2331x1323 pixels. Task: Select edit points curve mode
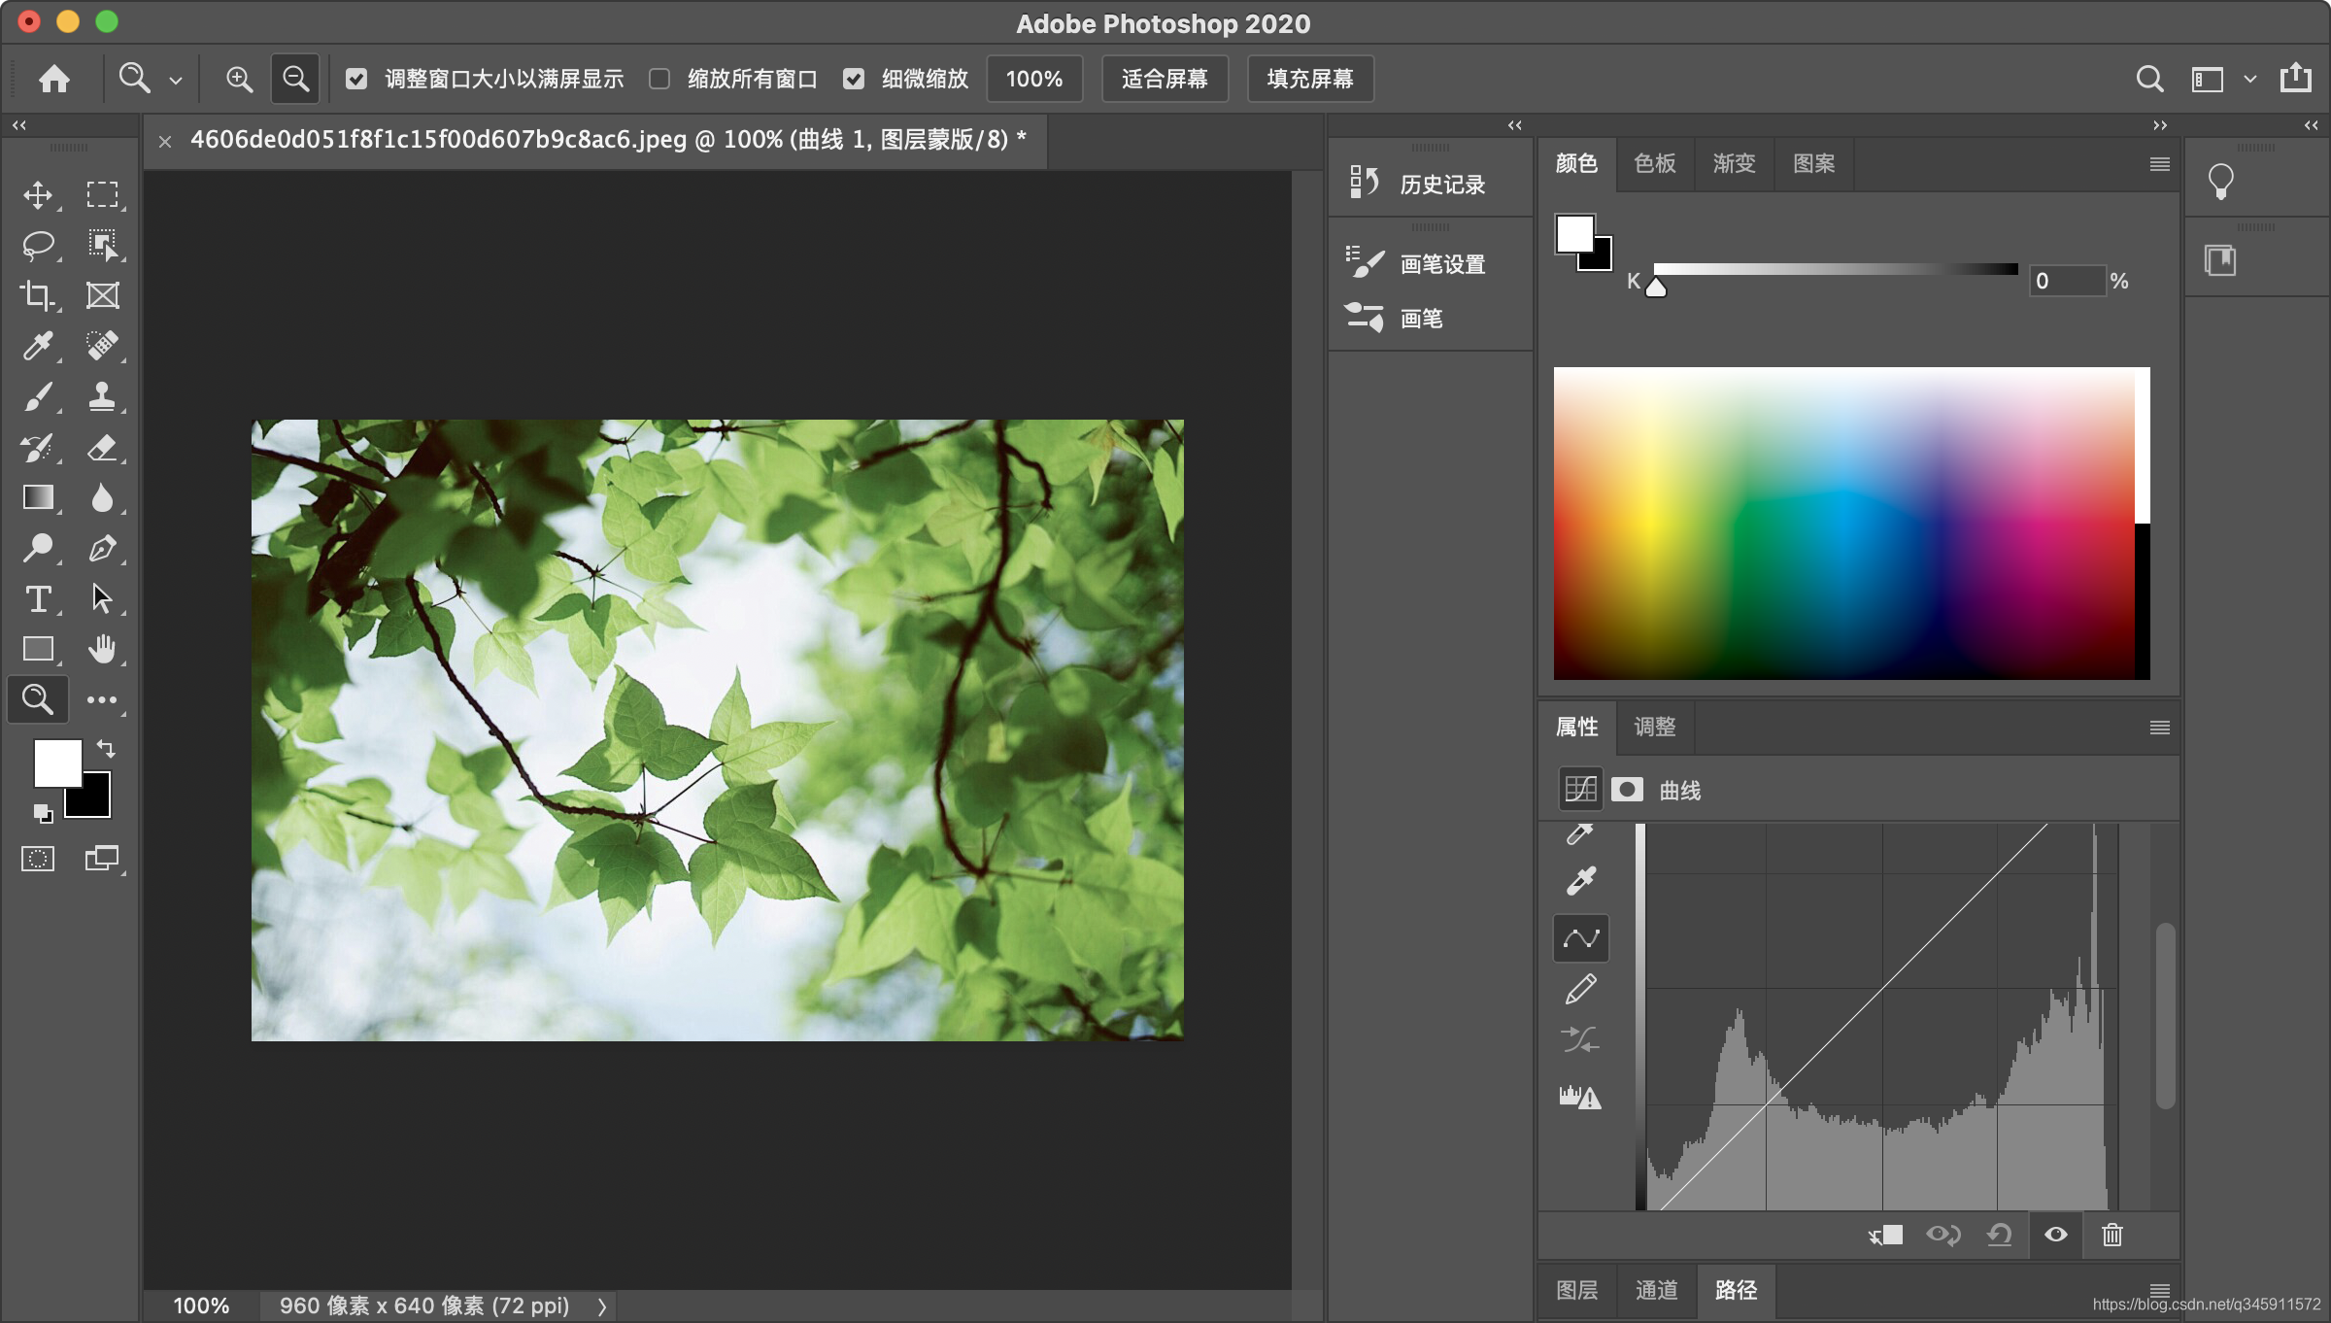pyautogui.click(x=1581, y=938)
